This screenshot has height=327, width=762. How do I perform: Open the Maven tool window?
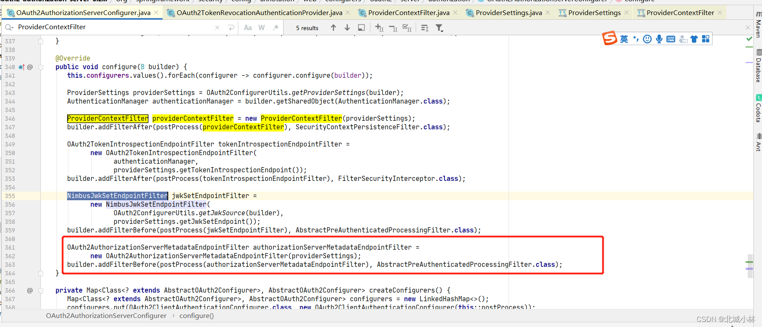coord(758,25)
